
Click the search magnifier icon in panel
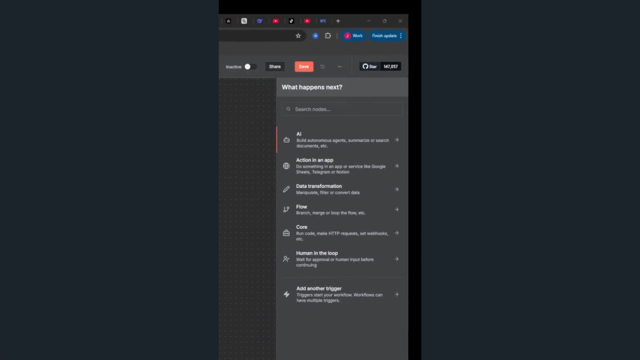pos(289,109)
